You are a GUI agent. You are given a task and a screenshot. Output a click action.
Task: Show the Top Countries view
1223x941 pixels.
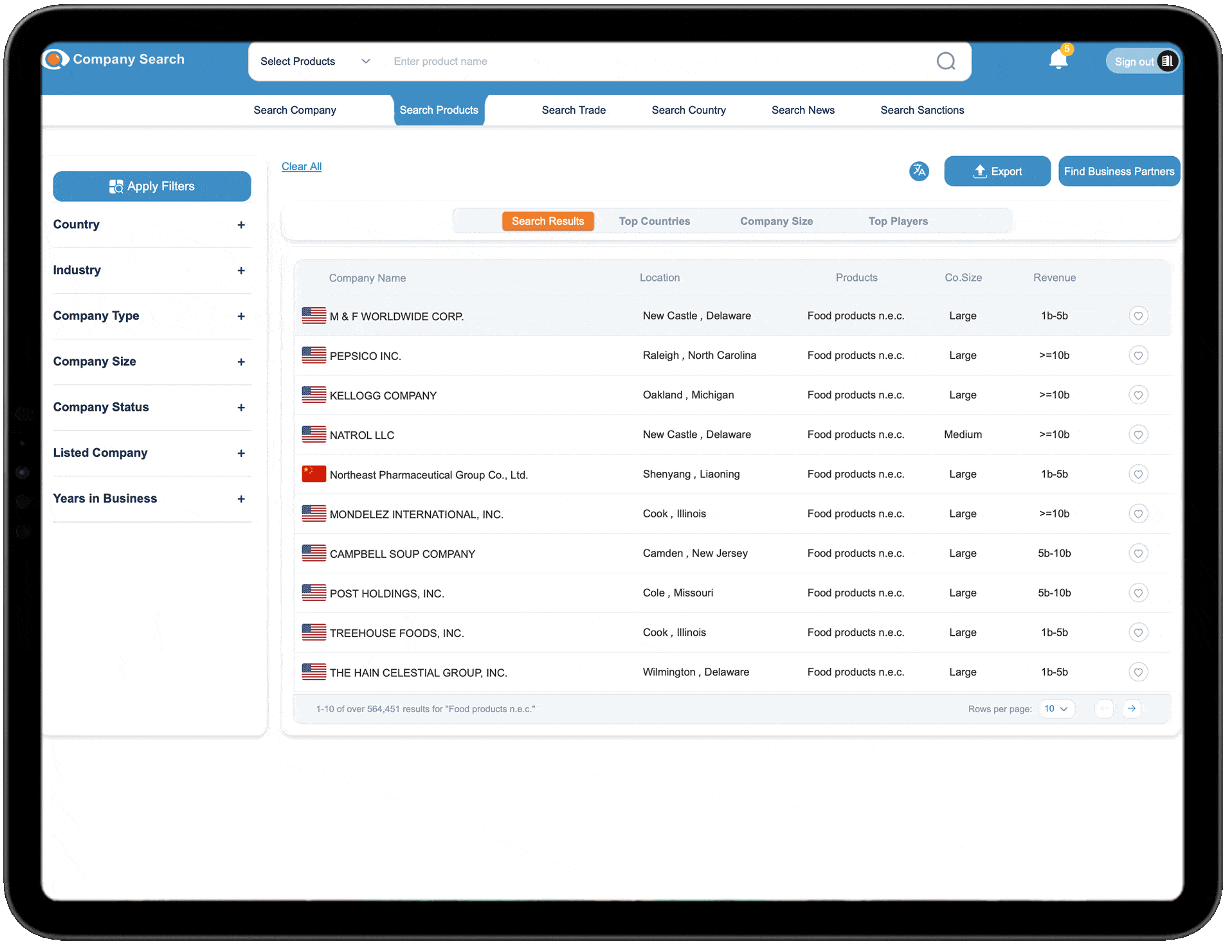(x=655, y=221)
